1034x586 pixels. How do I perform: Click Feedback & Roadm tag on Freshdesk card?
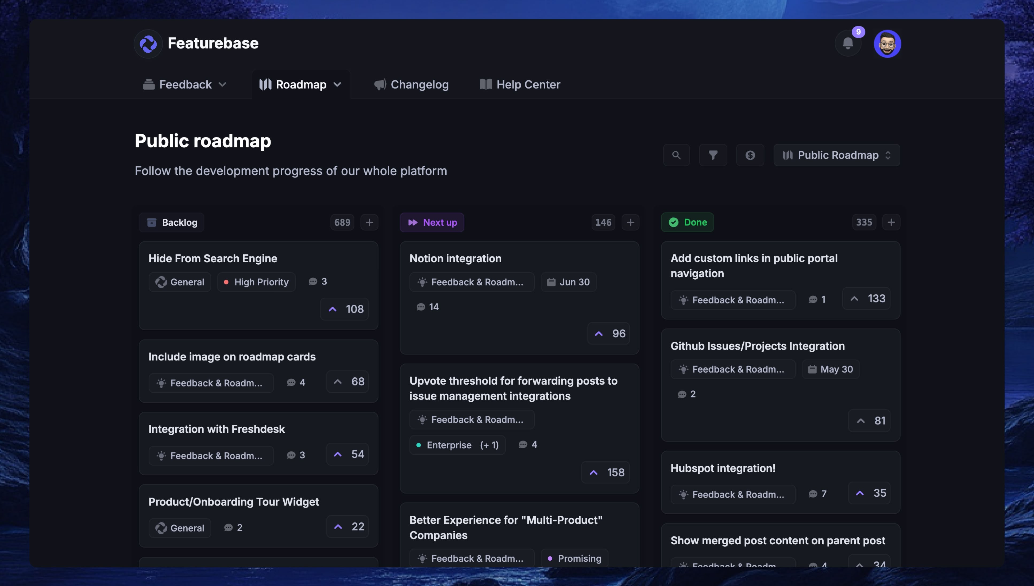tap(211, 456)
